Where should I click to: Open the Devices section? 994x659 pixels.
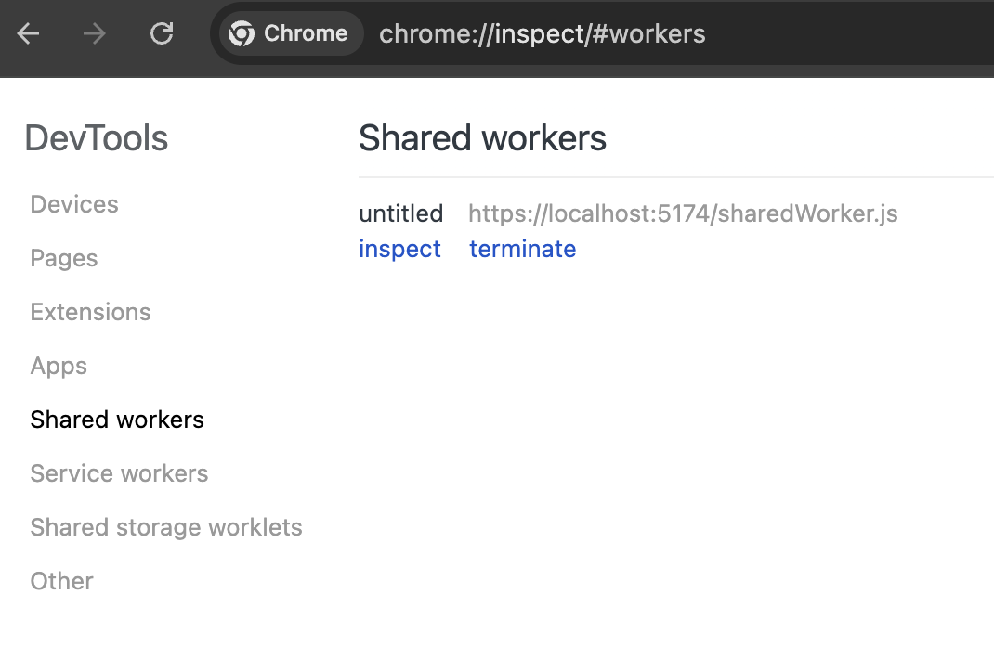[74, 204]
